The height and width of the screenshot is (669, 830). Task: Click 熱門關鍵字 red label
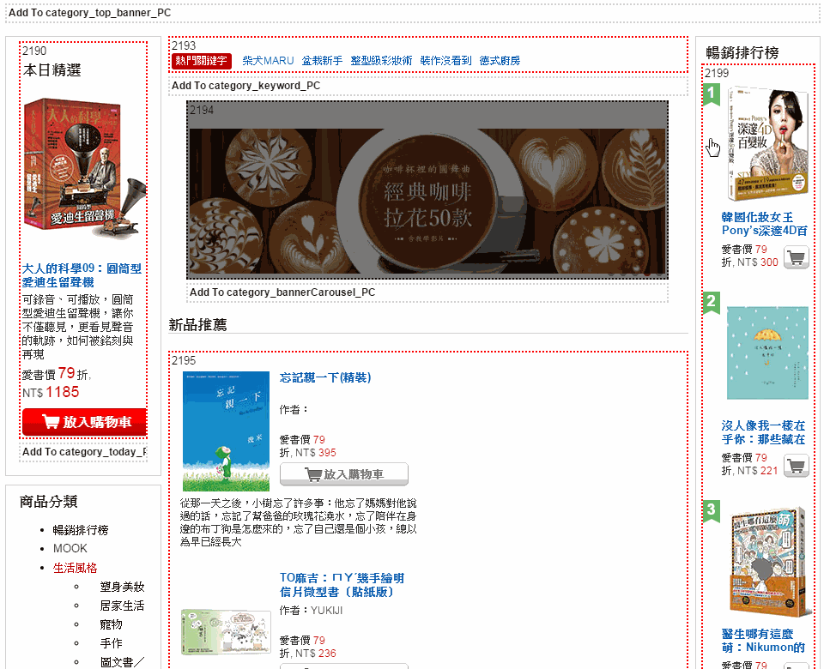pyautogui.click(x=202, y=61)
